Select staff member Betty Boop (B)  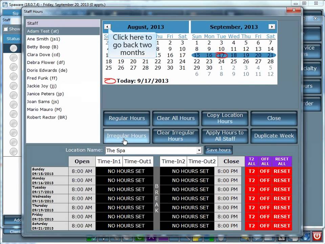click(x=63, y=47)
